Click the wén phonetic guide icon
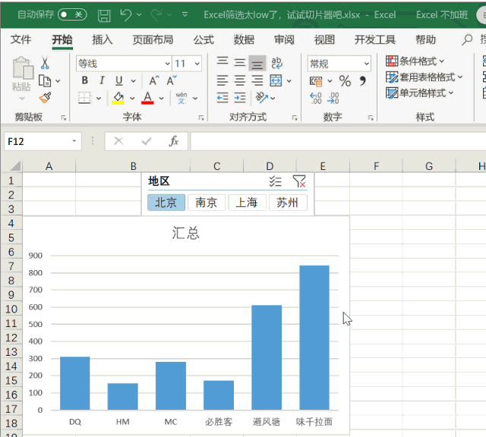The width and height of the screenshot is (486, 437). coord(181,98)
